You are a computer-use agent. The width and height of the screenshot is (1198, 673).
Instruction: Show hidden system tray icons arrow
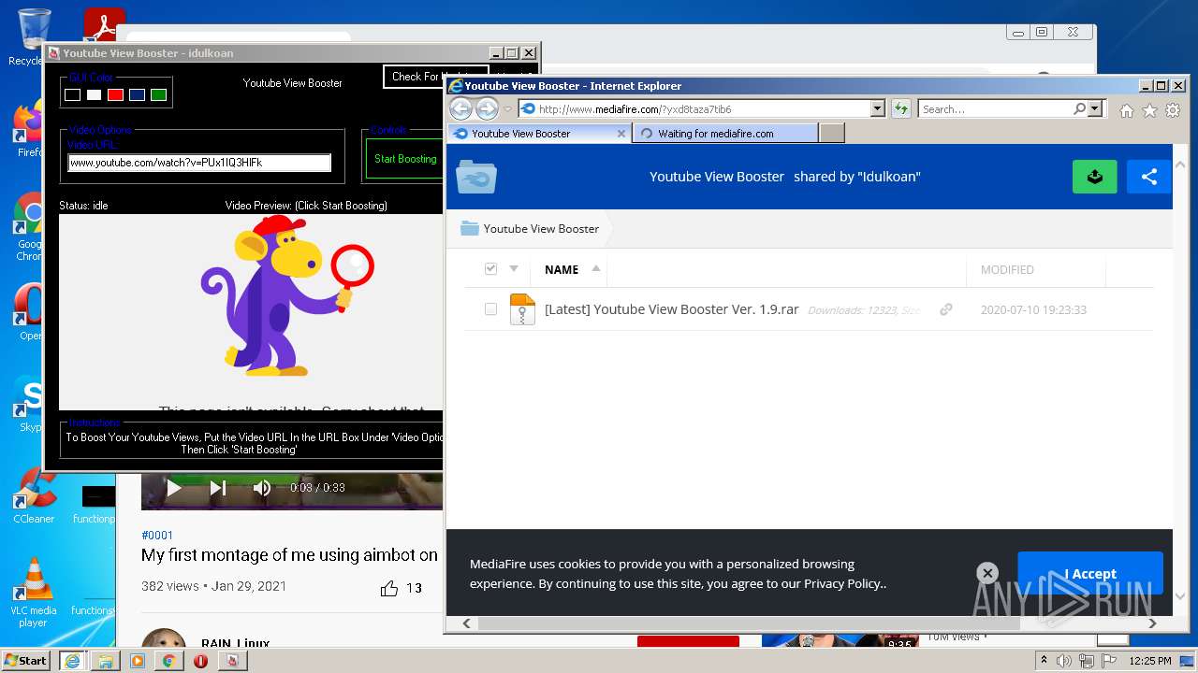(1044, 661)
